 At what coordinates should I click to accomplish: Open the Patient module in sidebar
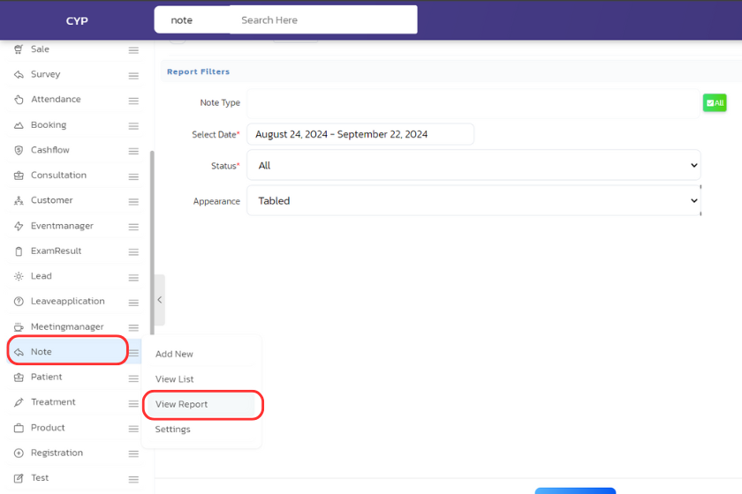pos(46,377)
